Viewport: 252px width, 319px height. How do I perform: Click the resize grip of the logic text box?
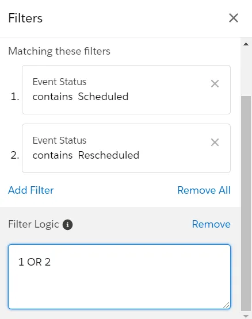(226, 305)
